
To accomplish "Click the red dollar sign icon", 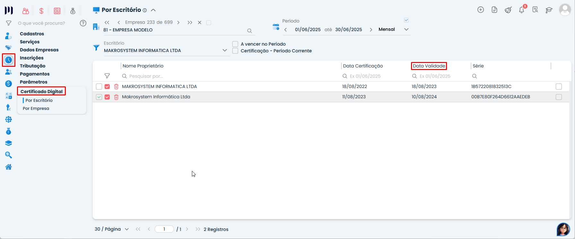I will pos(41,11).
